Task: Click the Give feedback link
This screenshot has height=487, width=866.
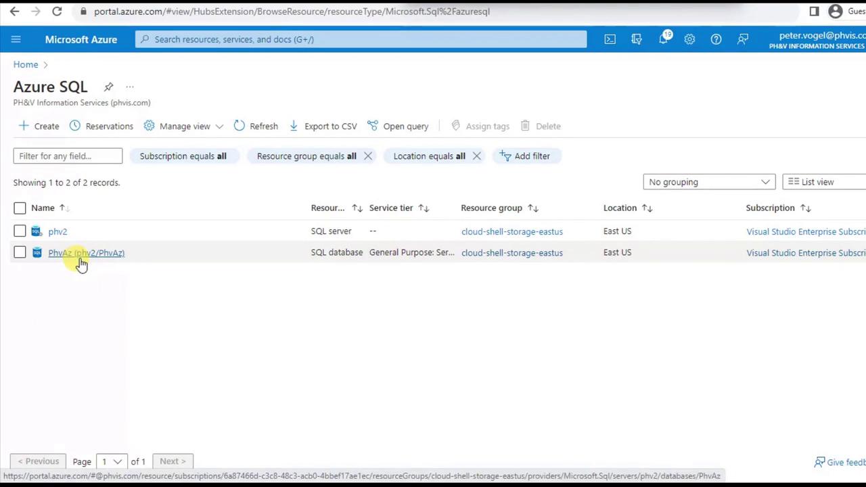Action: pyautogui.click(x=840, y=462)
